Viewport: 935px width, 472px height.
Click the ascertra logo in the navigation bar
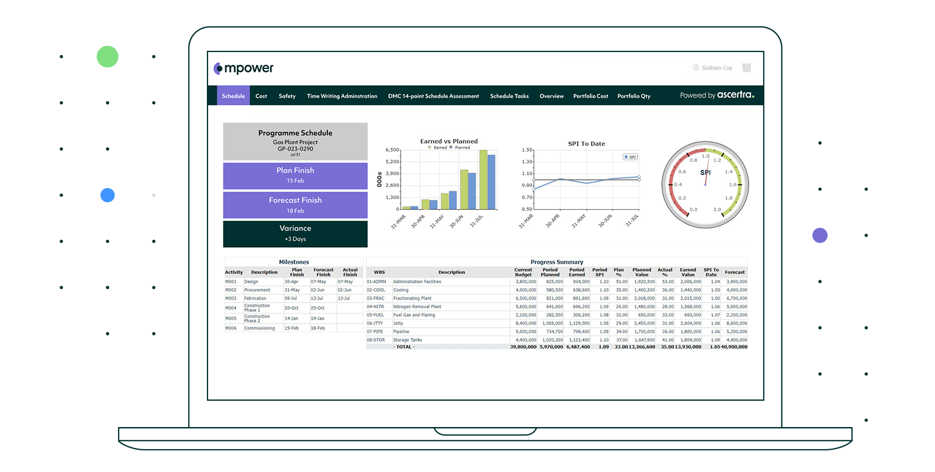735,95
